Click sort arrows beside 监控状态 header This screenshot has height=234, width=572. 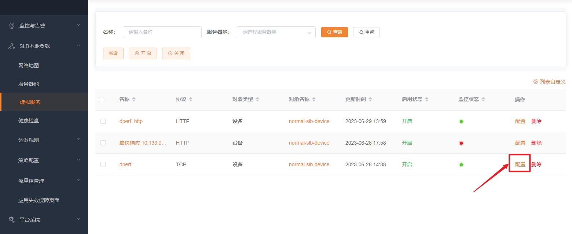(483, 100)
